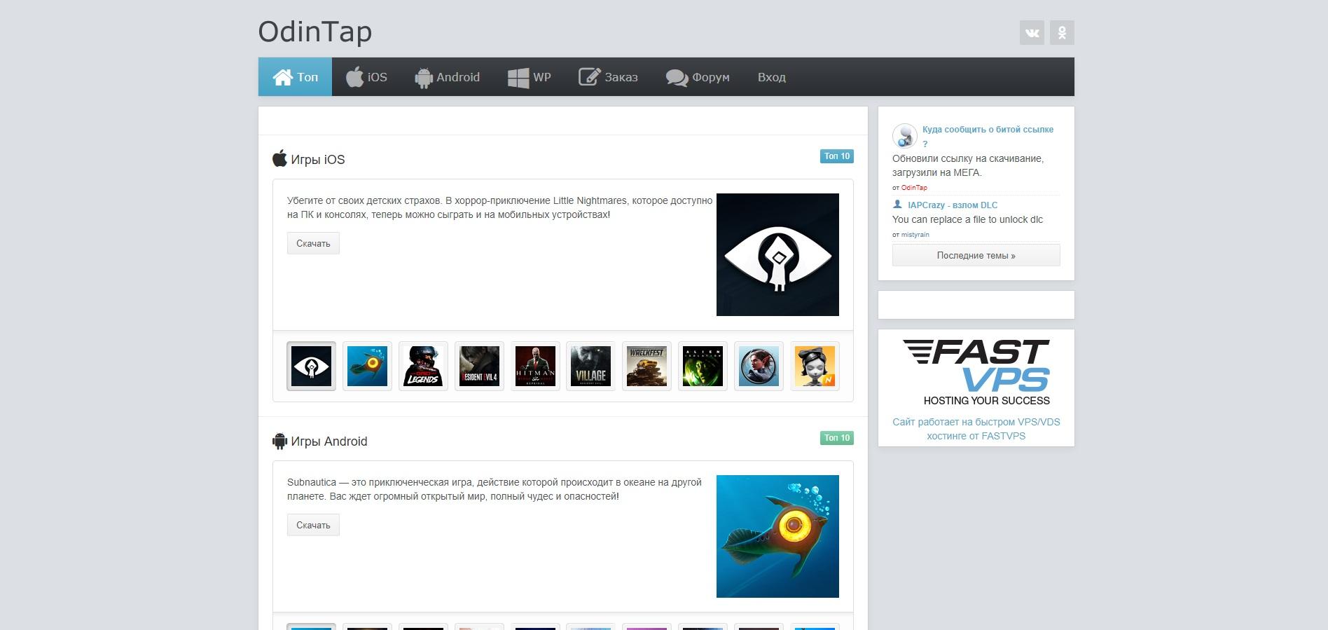
Task: Click the Apple logo beside Игры iOS
Action: [279, 158]
